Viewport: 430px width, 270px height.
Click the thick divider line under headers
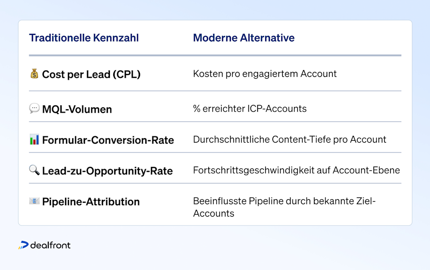pyautogui.click(x=215, y=55)
